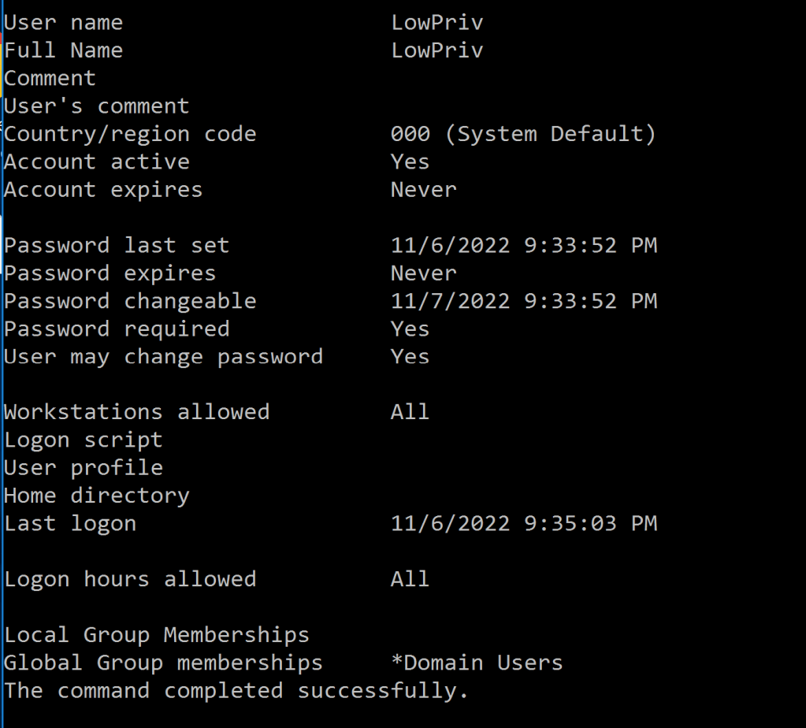Click the All value beside Workstations allowed
The image size is (806, 728).
410,412
